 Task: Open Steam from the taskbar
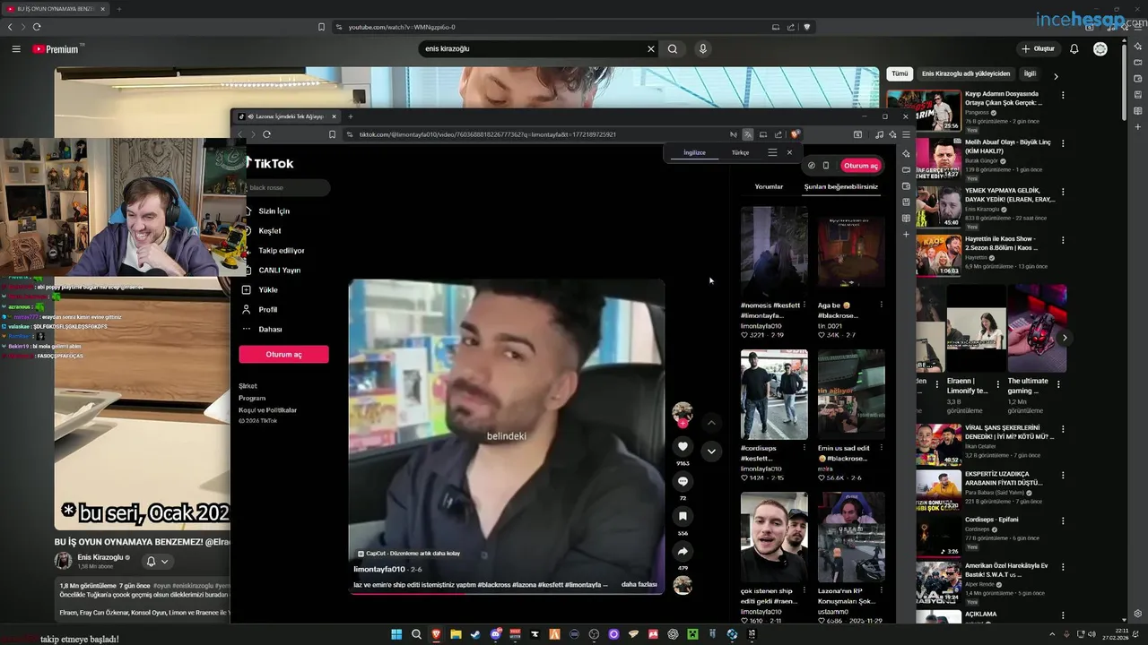[x=475, y=634]
